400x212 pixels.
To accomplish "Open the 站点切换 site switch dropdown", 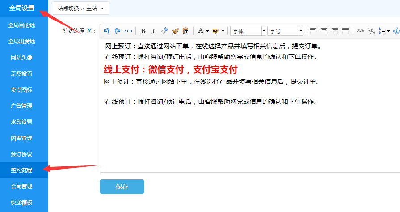I will [81, 8].
